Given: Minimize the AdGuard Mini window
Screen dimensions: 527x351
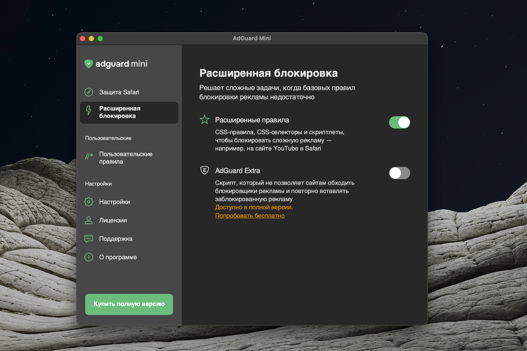Looking at the screenshot, I should click(x=91, y=39).
